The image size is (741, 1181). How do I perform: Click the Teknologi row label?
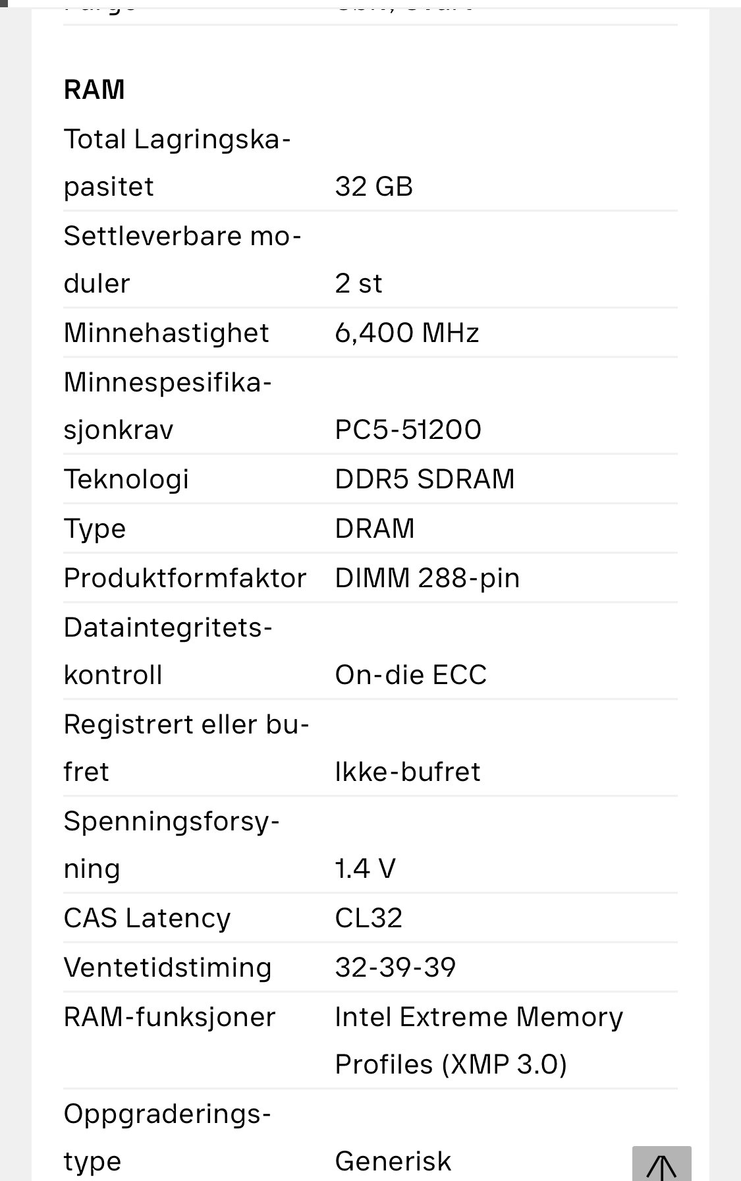point(126,479)
